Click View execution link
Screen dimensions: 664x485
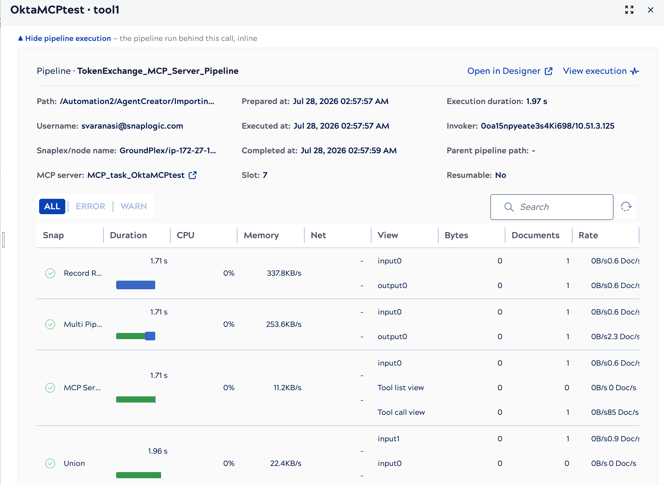[x=595, y=71]
